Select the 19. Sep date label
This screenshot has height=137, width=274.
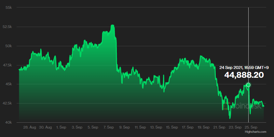203,127
